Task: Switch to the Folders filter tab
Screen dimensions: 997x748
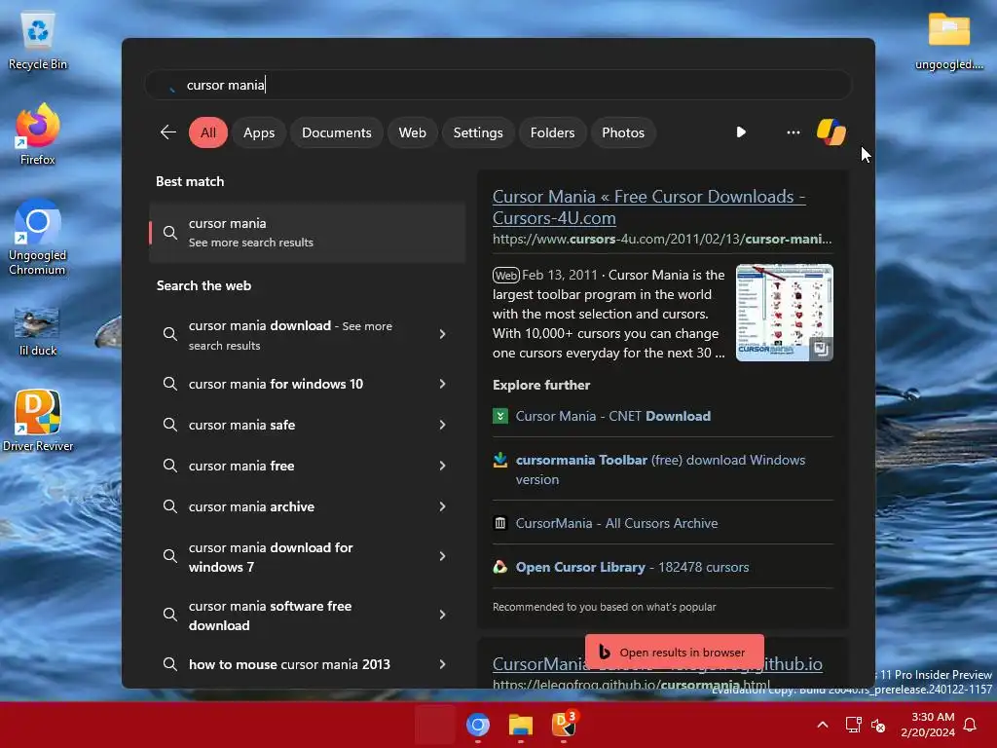Action: click(x=552, y=132)
